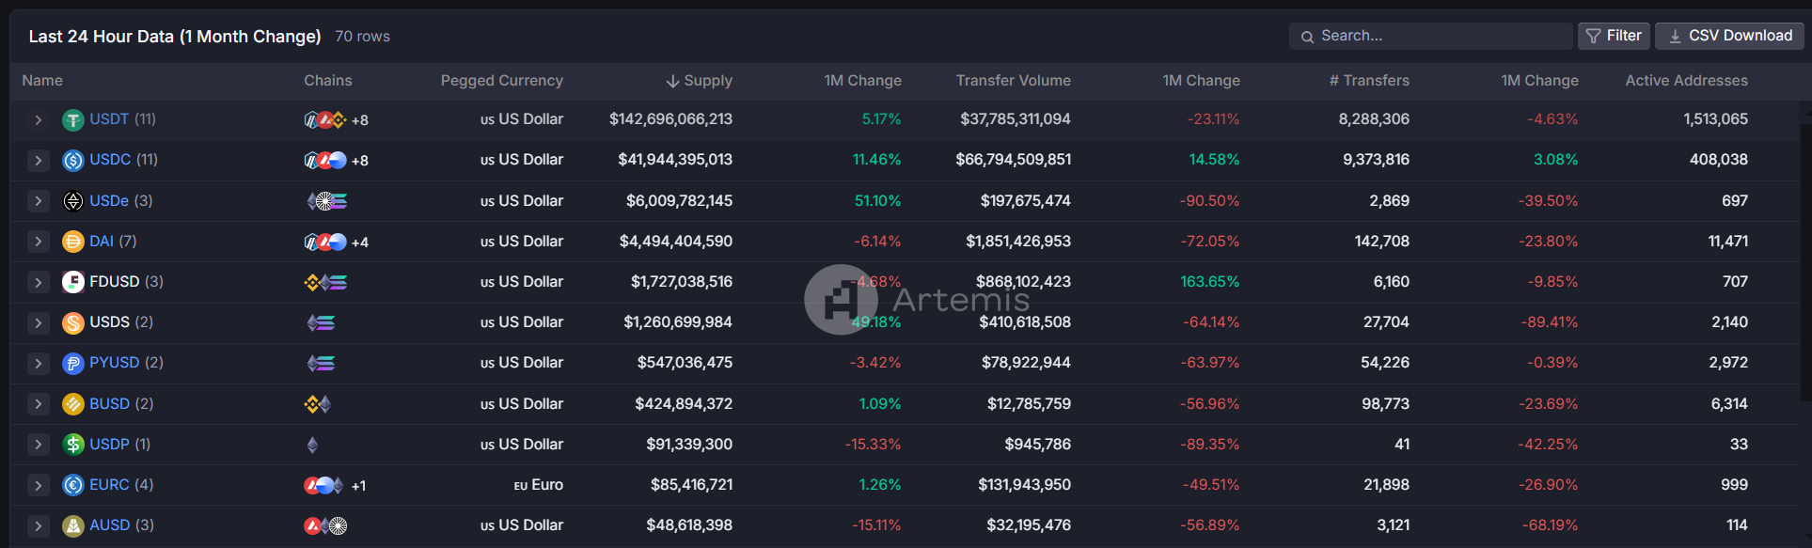
Task: Expand the FDUSD row
Action: pyautogui.click(x=38, y=282)
